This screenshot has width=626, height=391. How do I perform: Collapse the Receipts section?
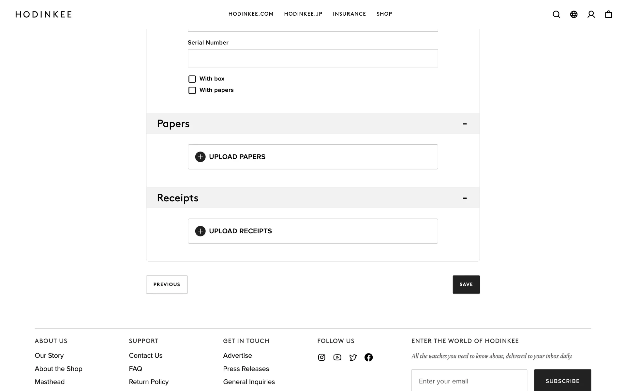tap(465, 198)
